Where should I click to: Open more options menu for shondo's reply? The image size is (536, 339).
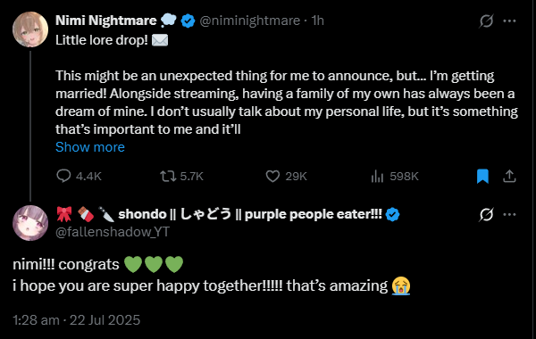[x=509, y=214]
